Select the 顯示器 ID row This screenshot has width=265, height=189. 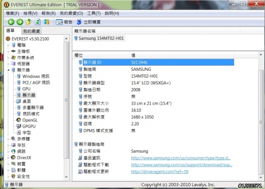[x=158, y=62]
